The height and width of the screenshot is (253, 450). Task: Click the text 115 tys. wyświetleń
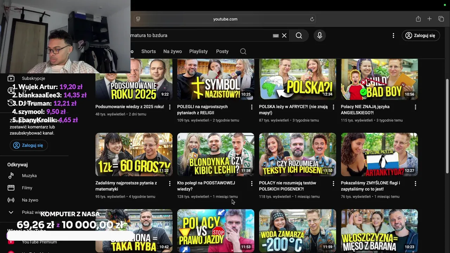[357, 120]
